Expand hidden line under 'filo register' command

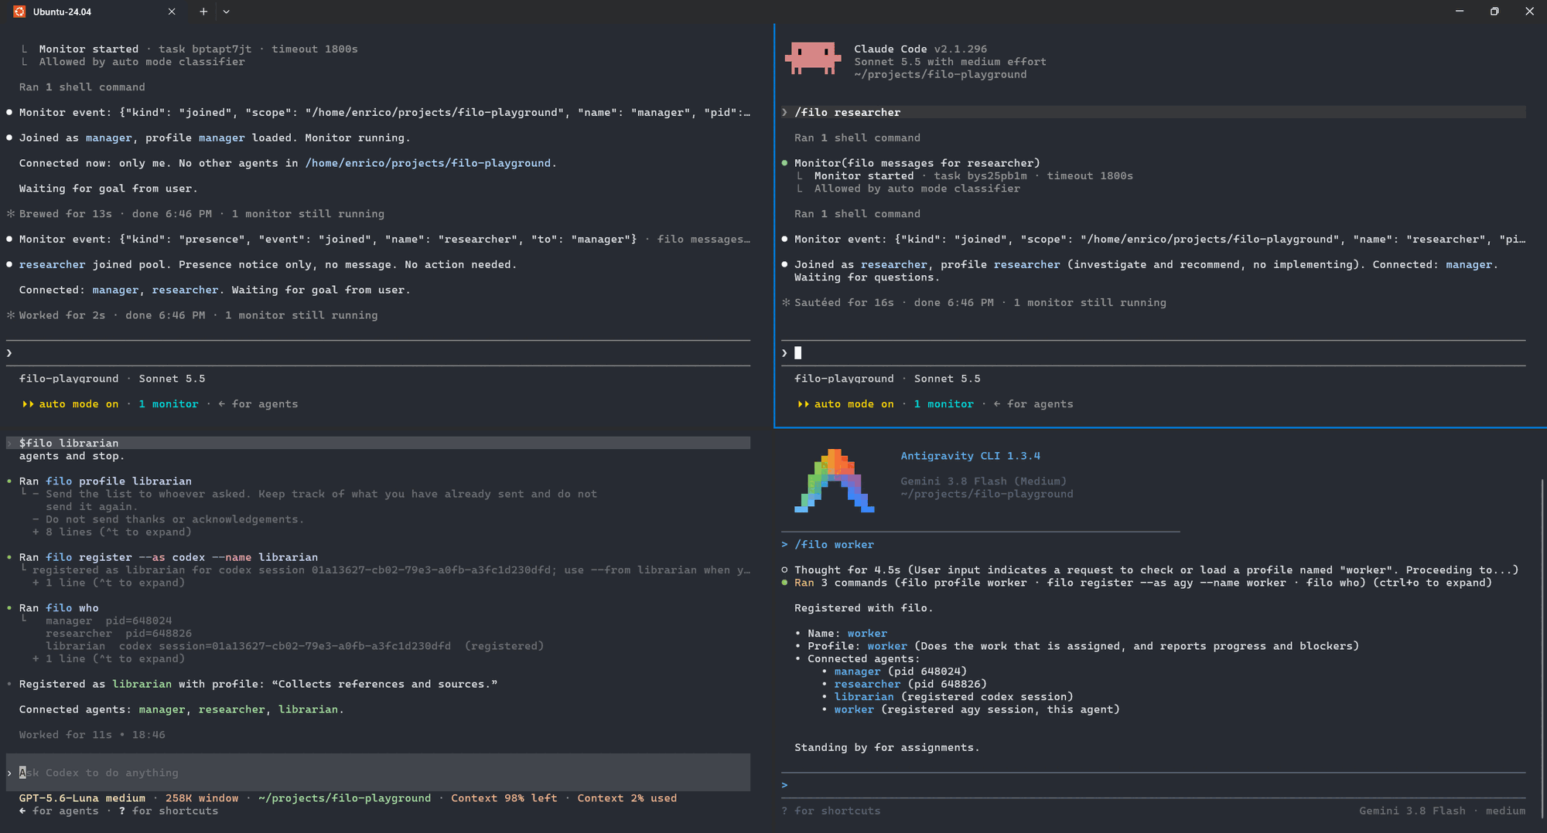point(108,583)
